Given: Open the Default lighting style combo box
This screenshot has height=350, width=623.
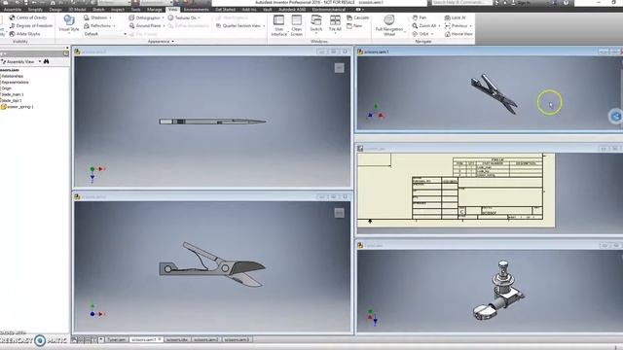Looking at the screenshot, I should coord(105,34).
